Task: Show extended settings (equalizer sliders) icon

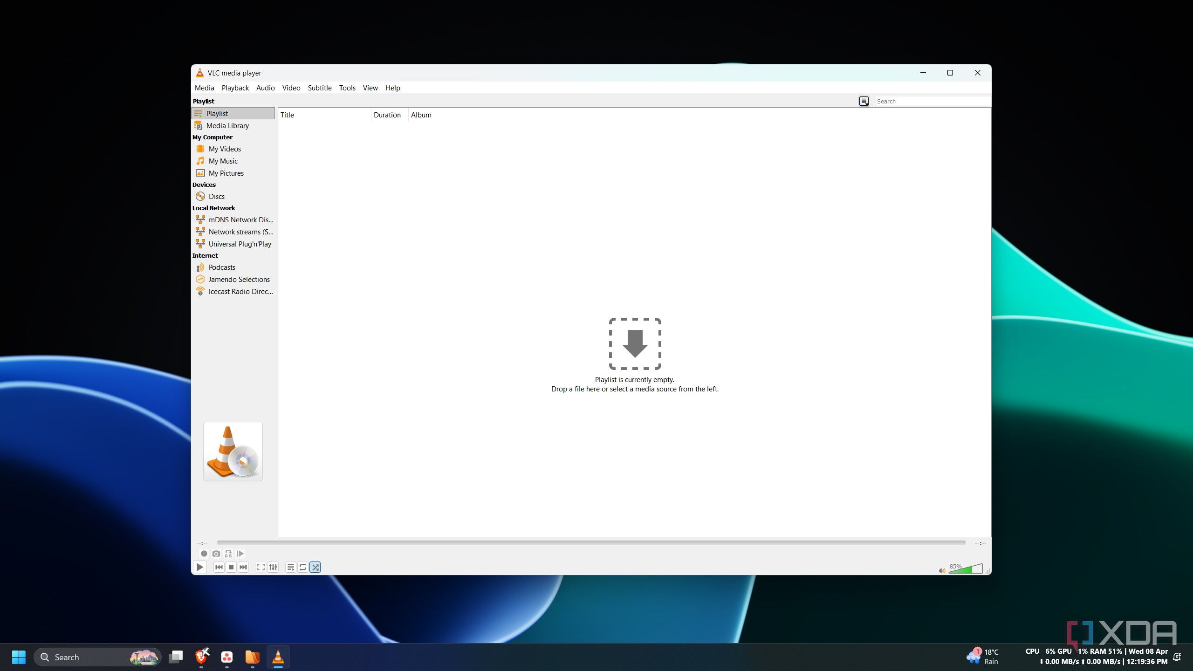Action: click(273, 567)
